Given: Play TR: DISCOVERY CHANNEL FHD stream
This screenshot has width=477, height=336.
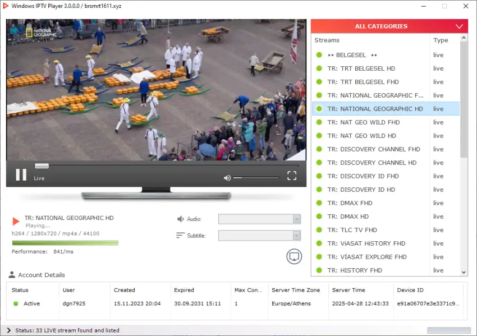Looking at the screenshot, I should tap(386, 149).
